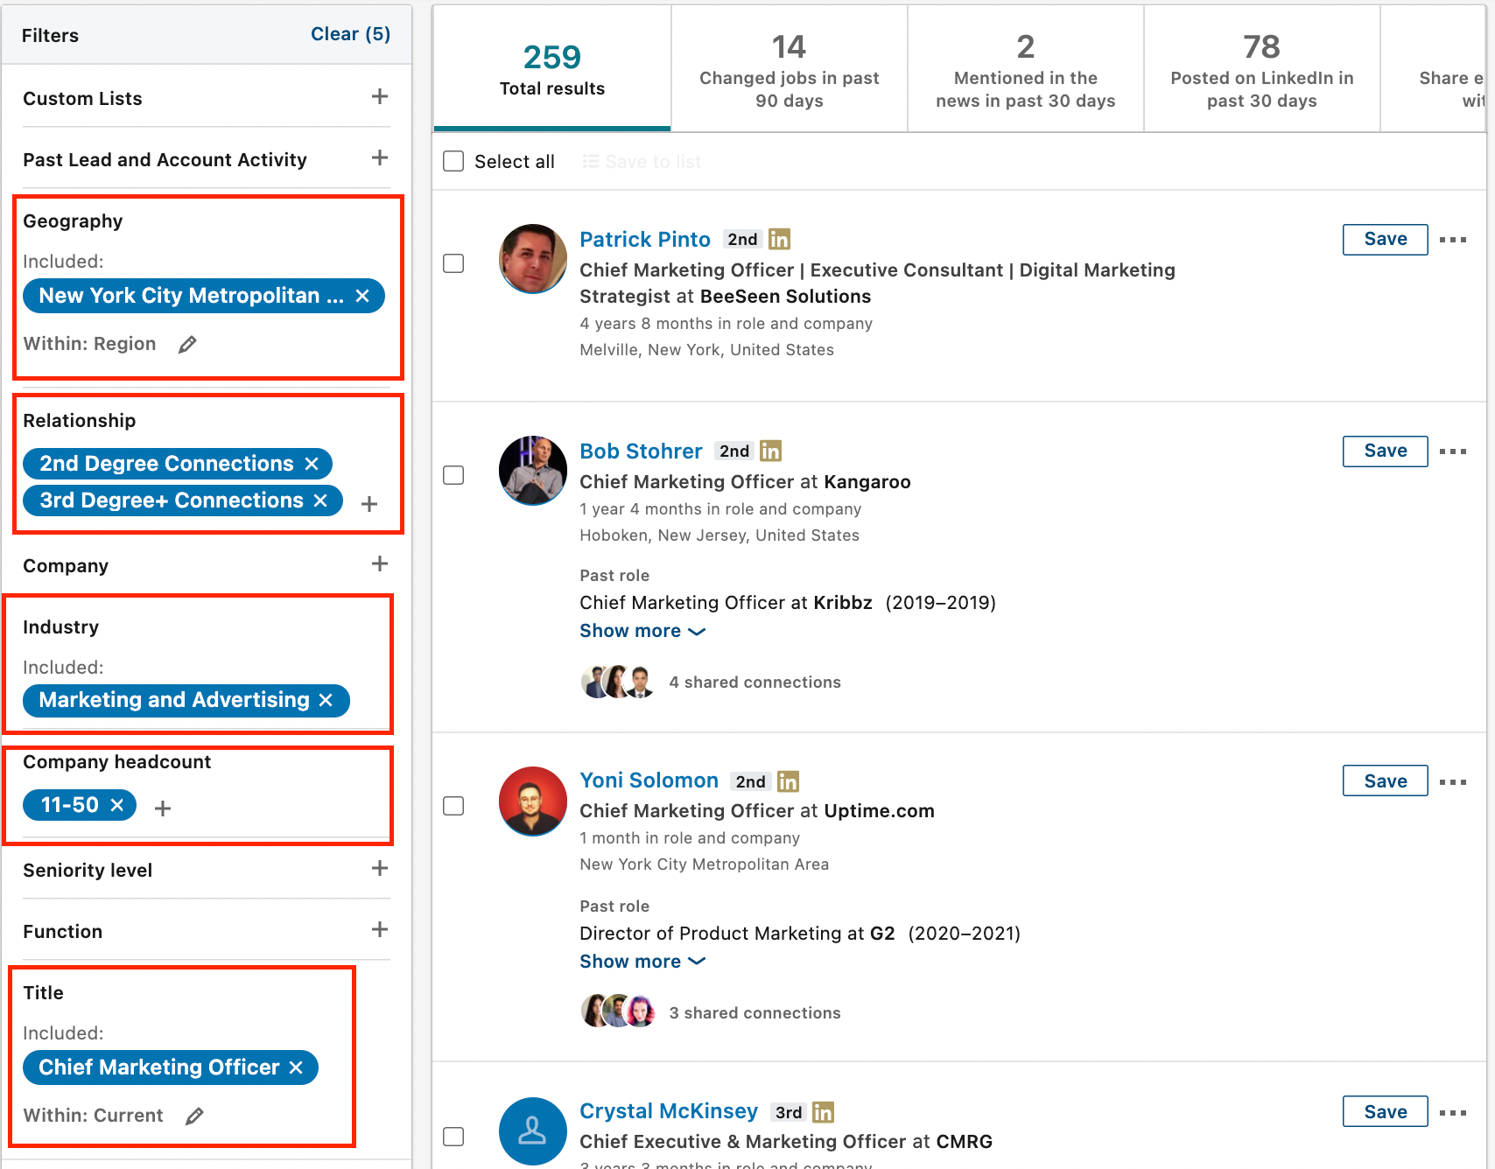Screen dimensions: 1495x1169
Task: Clear all five filters
Action: 350,34
